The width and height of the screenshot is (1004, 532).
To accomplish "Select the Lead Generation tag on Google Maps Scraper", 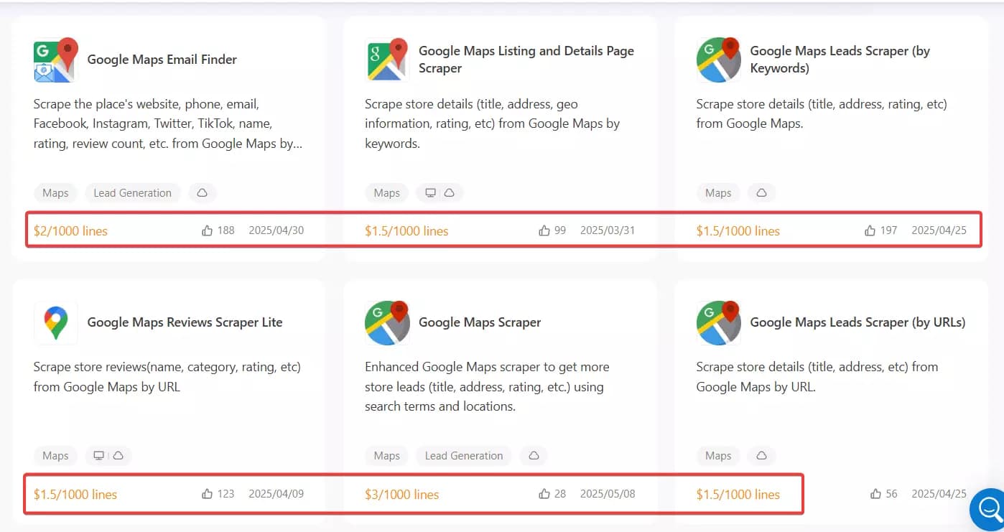I will [464, 455].
